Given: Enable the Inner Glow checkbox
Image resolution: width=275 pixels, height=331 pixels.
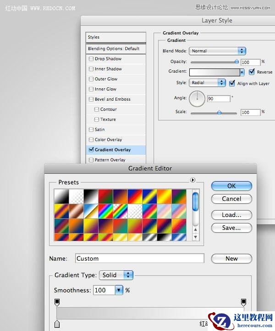Looking at the screenshot, I should [x=91, y=89].
